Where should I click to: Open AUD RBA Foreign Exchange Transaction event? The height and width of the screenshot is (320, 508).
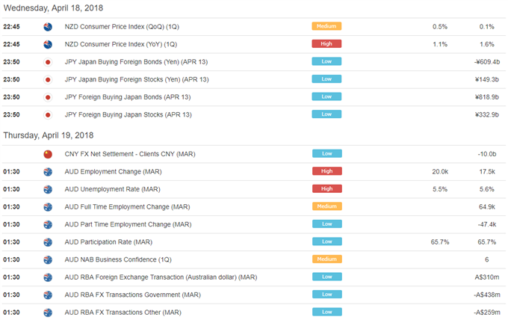161,277
